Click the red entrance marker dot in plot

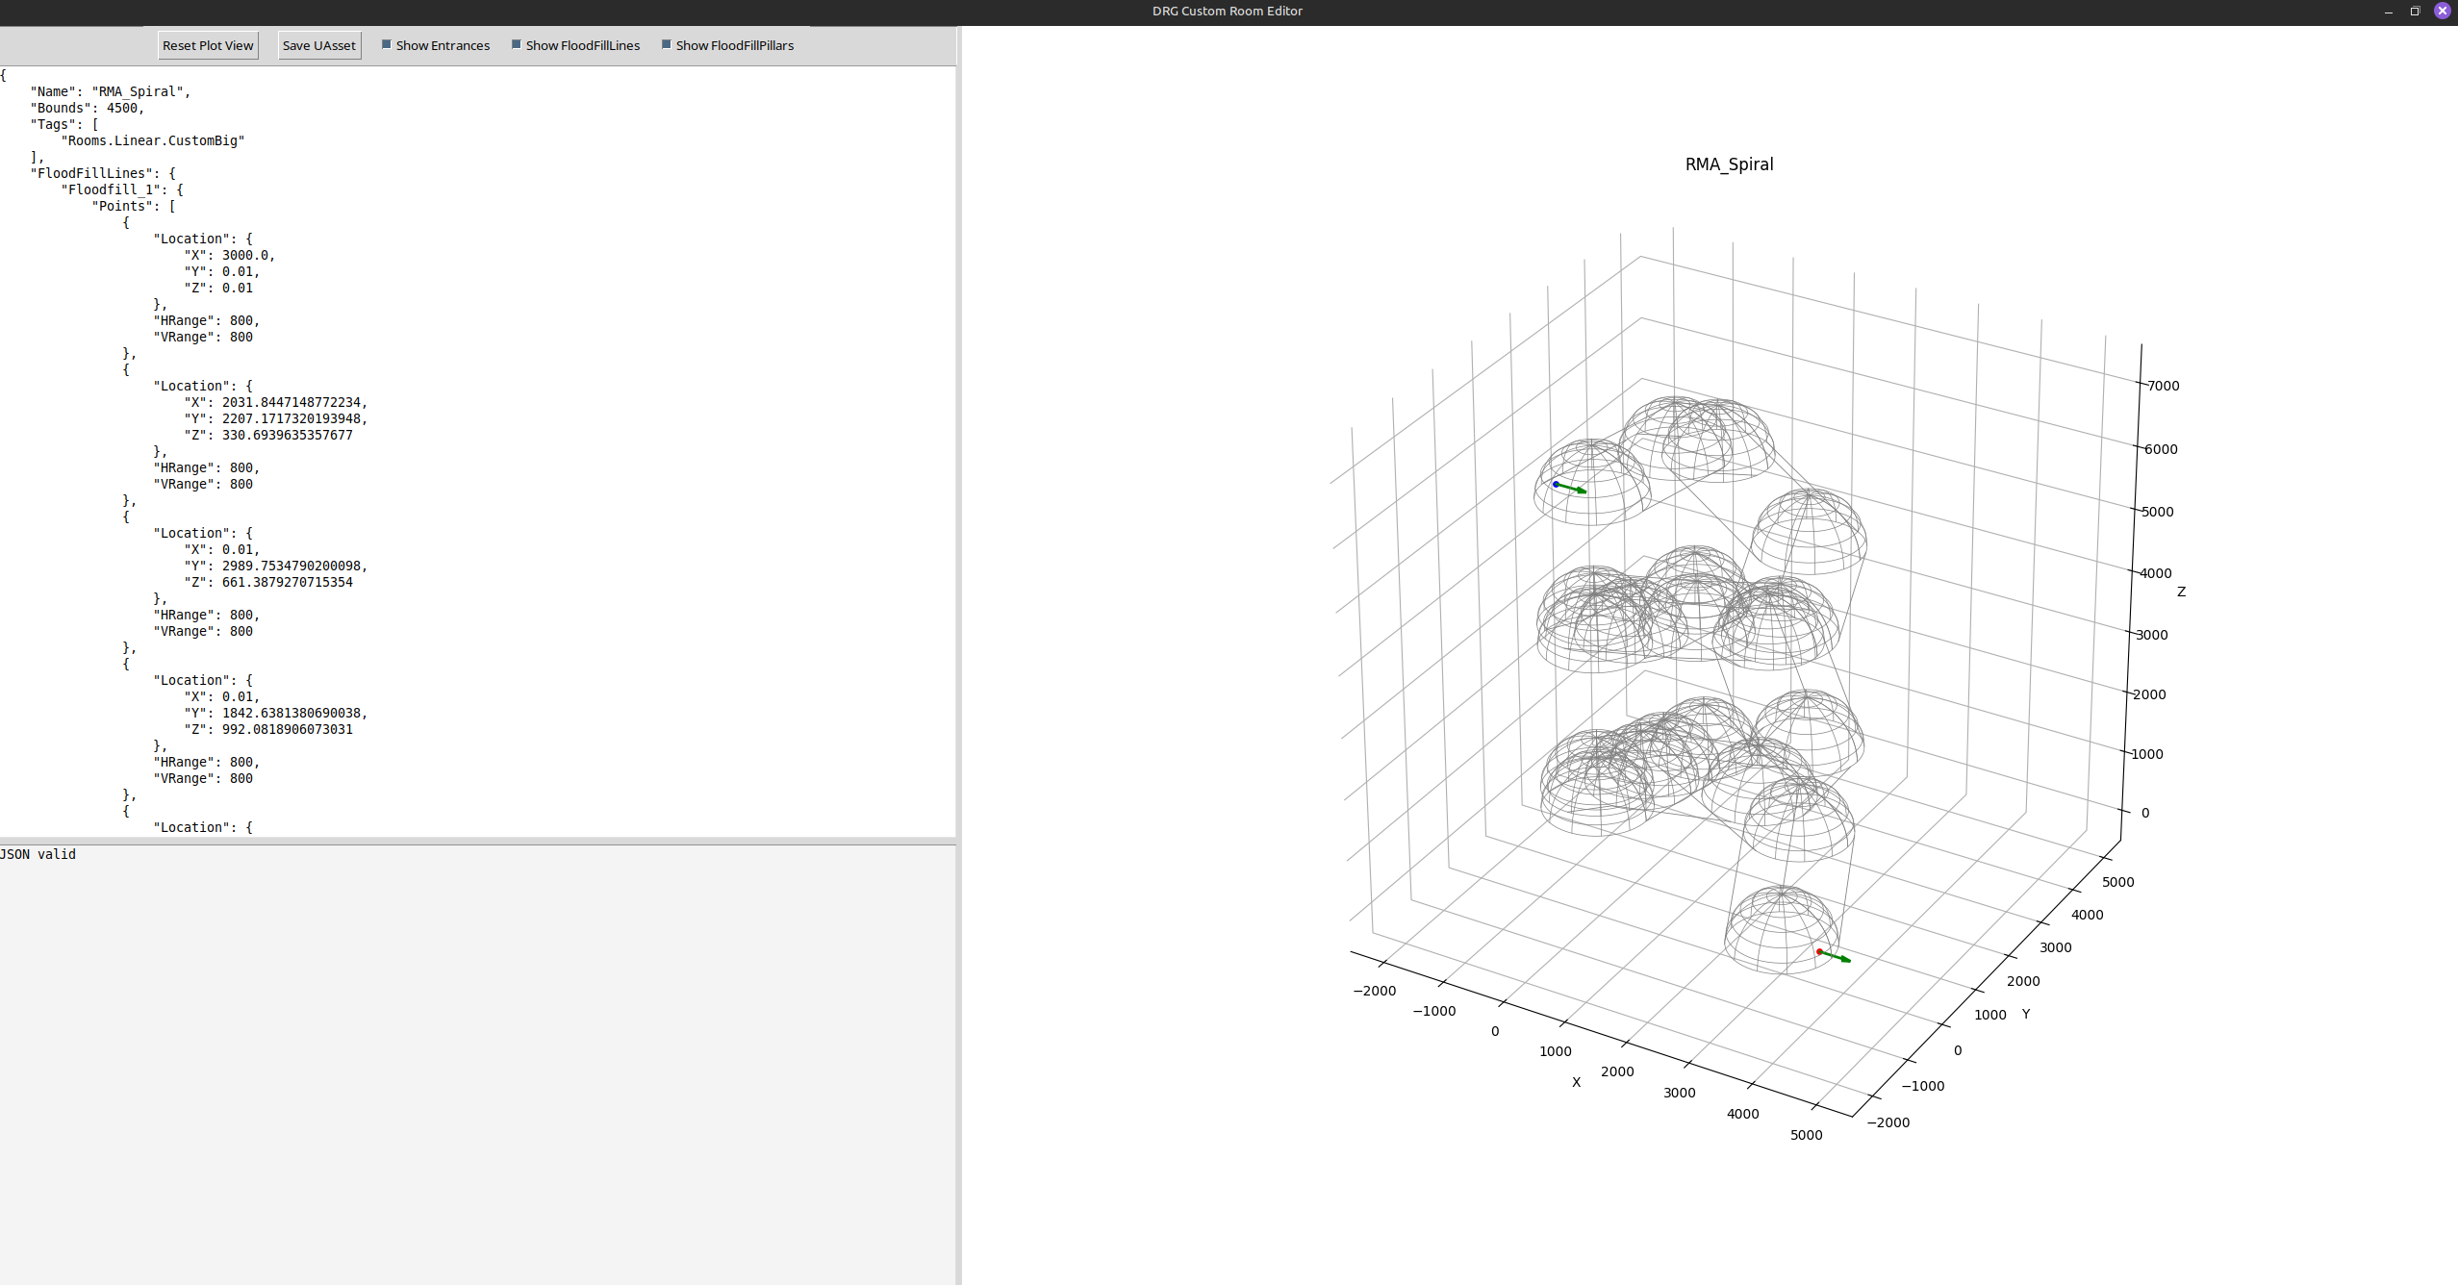(1819, 951)
